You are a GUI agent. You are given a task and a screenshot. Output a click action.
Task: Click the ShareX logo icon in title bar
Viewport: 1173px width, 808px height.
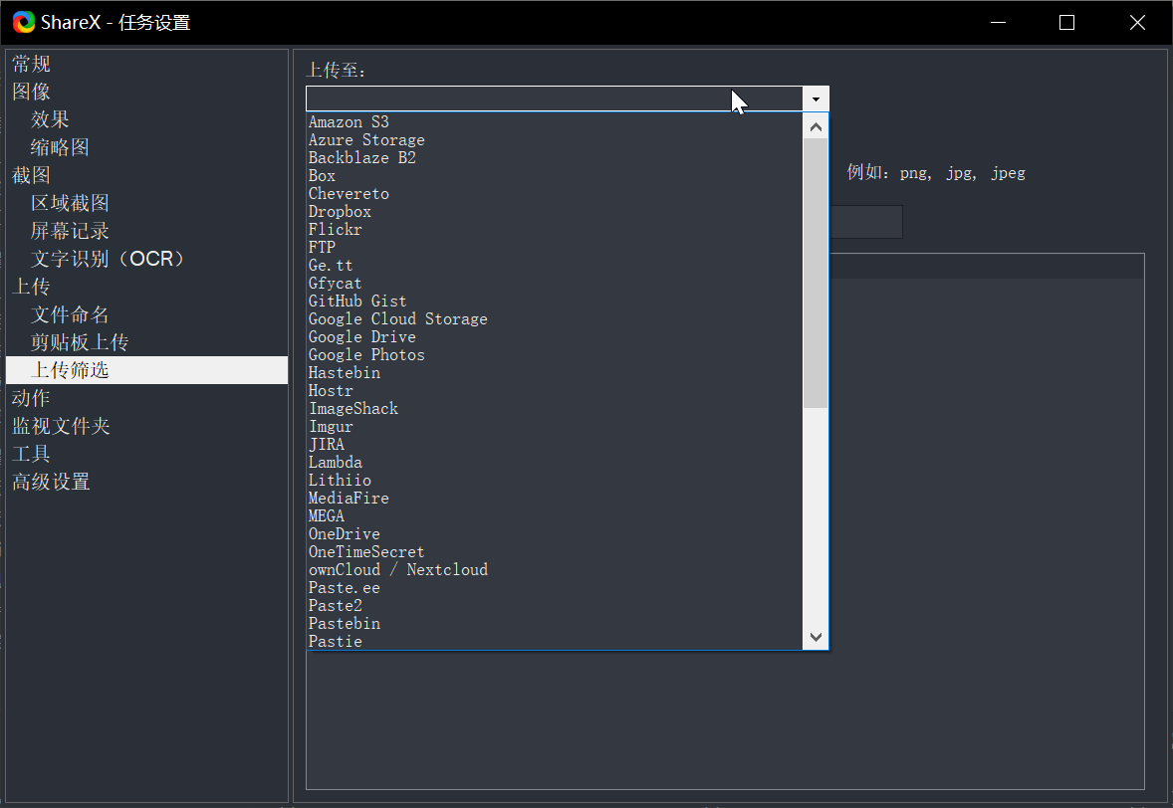coord(24,23)
